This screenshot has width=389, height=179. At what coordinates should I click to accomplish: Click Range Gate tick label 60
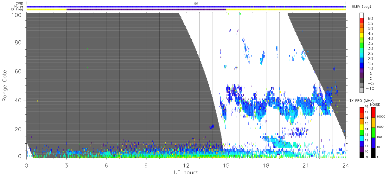tap(19, 71)
